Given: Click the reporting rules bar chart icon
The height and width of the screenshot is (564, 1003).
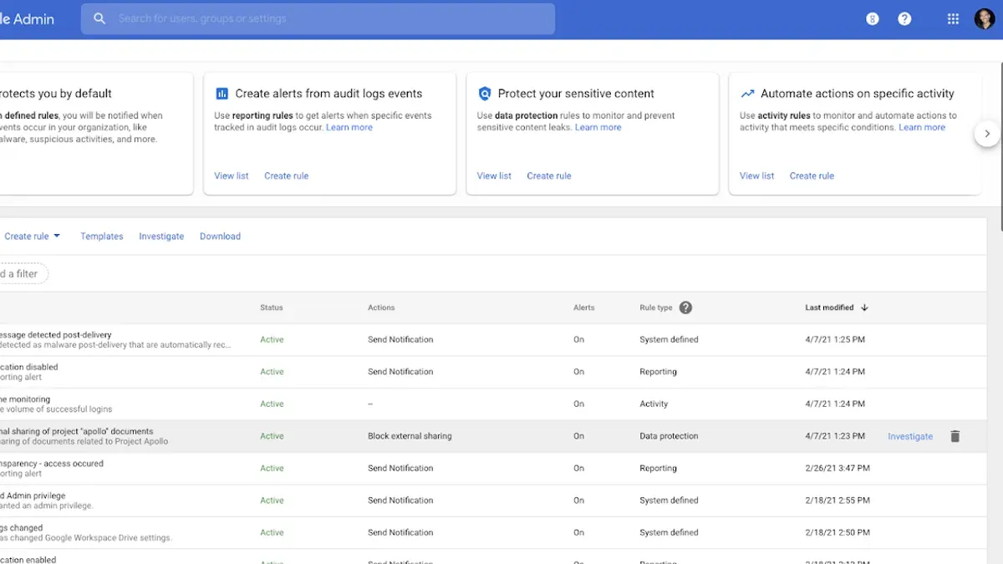Looking at the screenshot, I should [221, 94].
